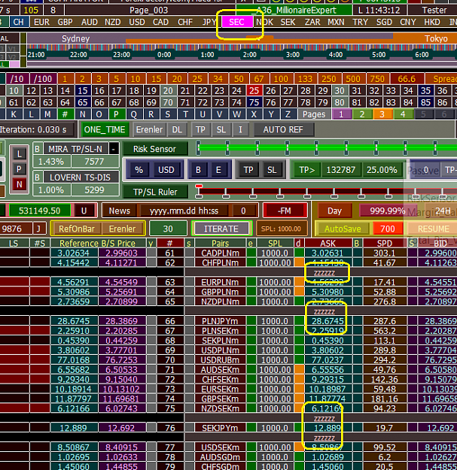Image resolution: width=457 pixels, height=470 pixels.
Task: Select the orange 100 multiplier cell
Action: point(281,79)
